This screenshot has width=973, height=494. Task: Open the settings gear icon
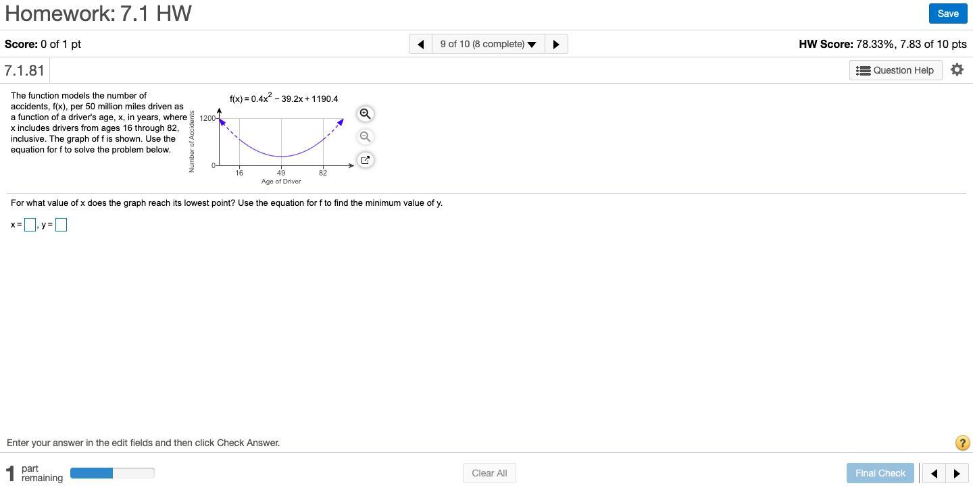coord(957,70)
